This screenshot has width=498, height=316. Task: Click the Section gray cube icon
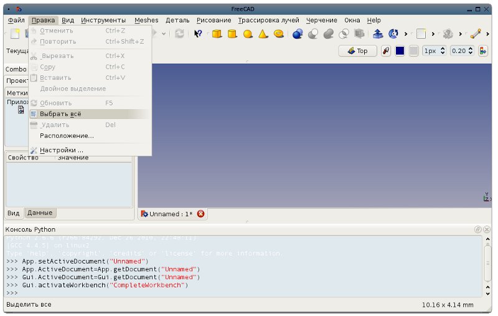click(359, 34)
